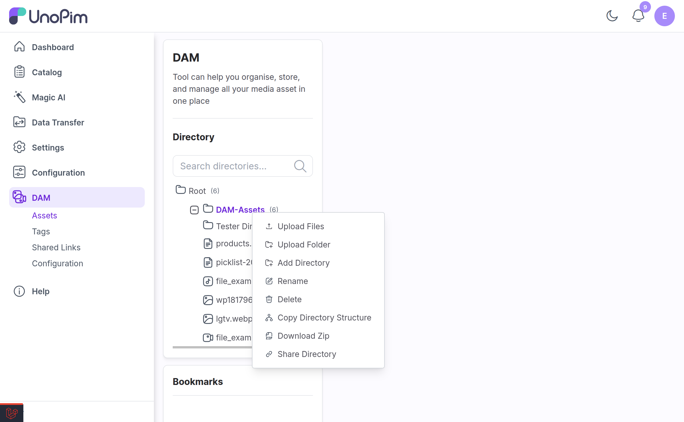This screenshot has height=422, width=684.
Task: Click the DAM media icon in sidebar
Action: click(19, 197)
